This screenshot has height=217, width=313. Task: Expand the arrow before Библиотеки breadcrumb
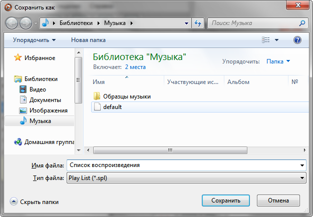(x=54, y=23)
